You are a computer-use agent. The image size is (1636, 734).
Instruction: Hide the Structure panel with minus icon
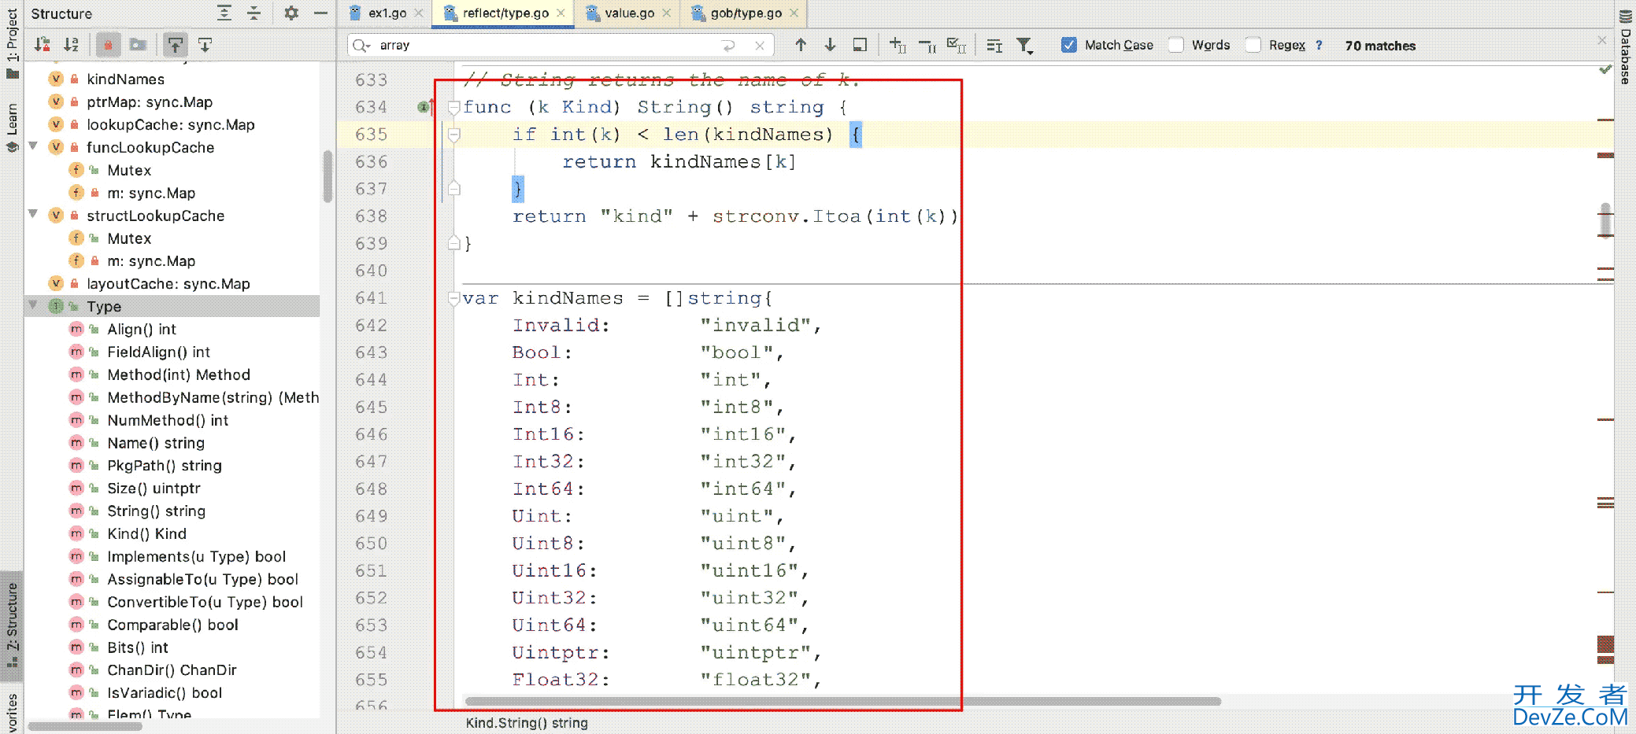(x=320, y=13)
